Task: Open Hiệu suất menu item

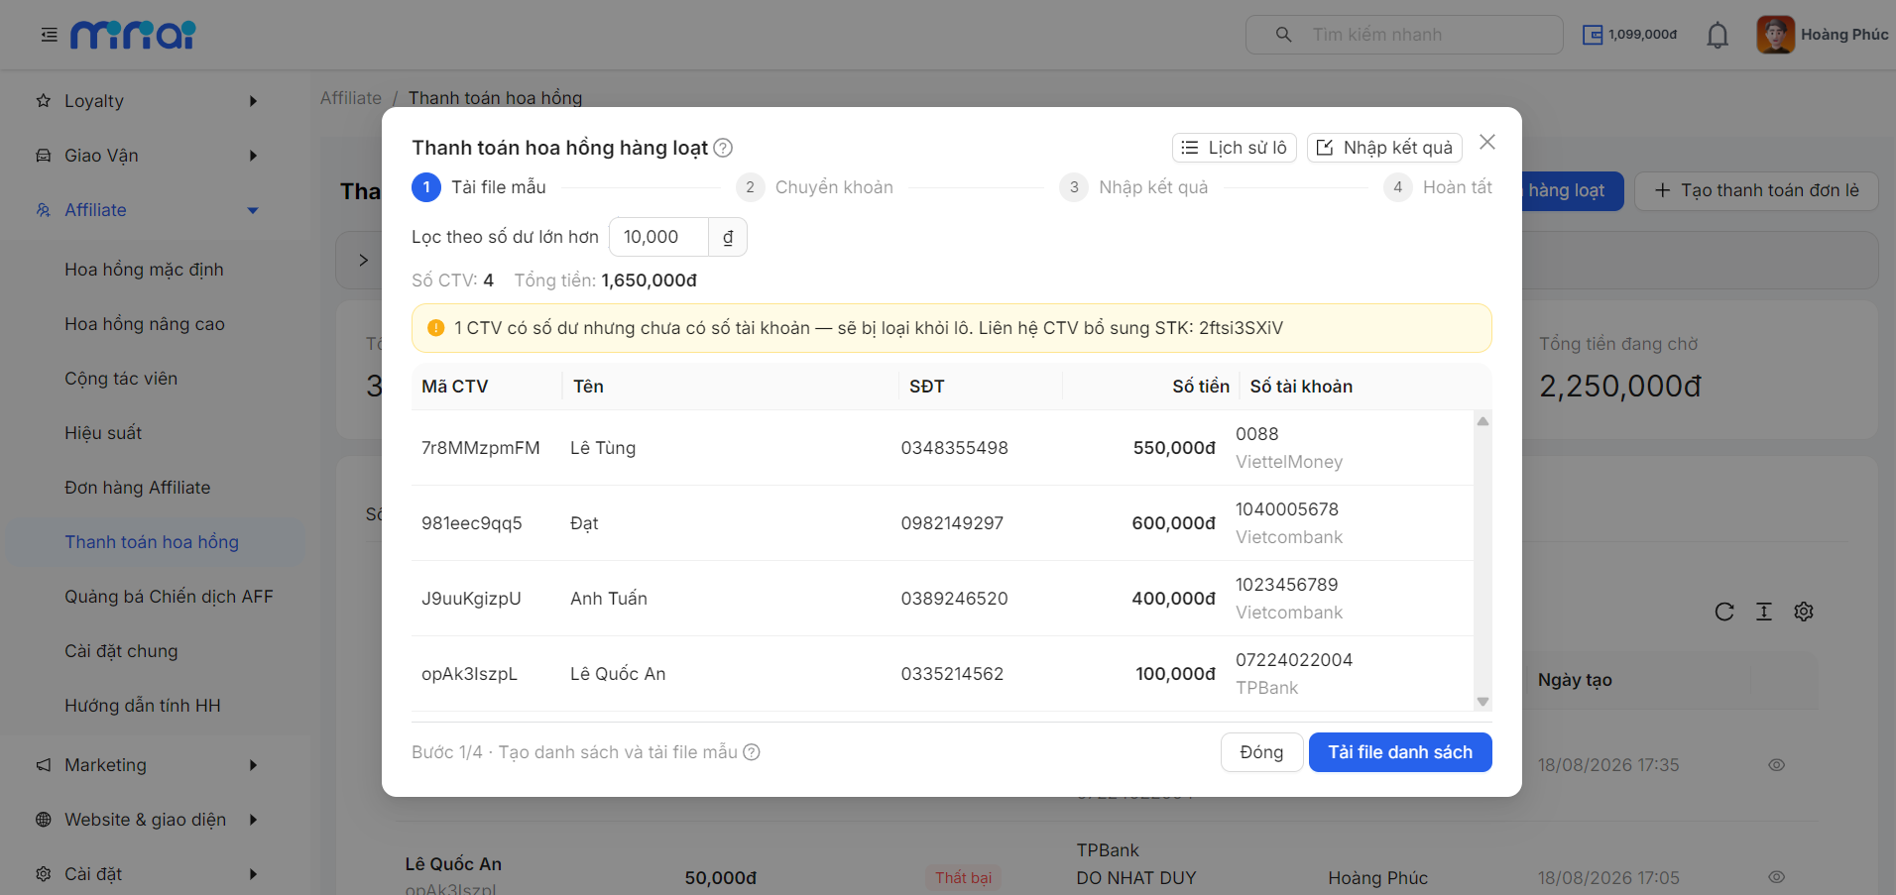Action: 103,433
